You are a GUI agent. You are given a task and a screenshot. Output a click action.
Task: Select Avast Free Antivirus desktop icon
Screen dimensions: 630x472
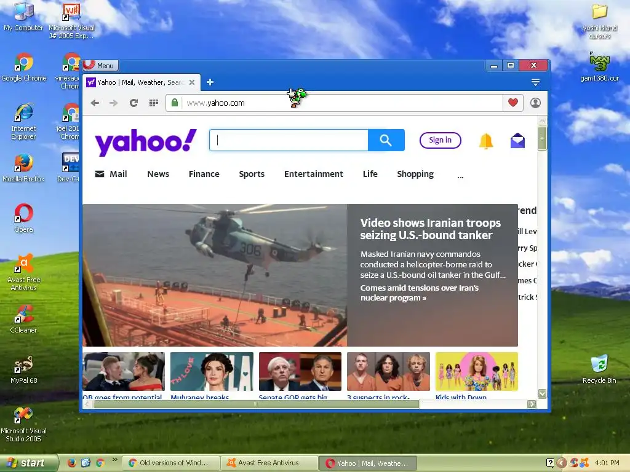[x=24, y=272]
